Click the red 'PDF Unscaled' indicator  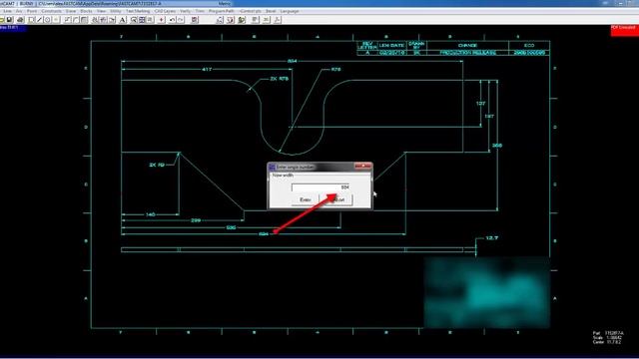pos(624,30)
